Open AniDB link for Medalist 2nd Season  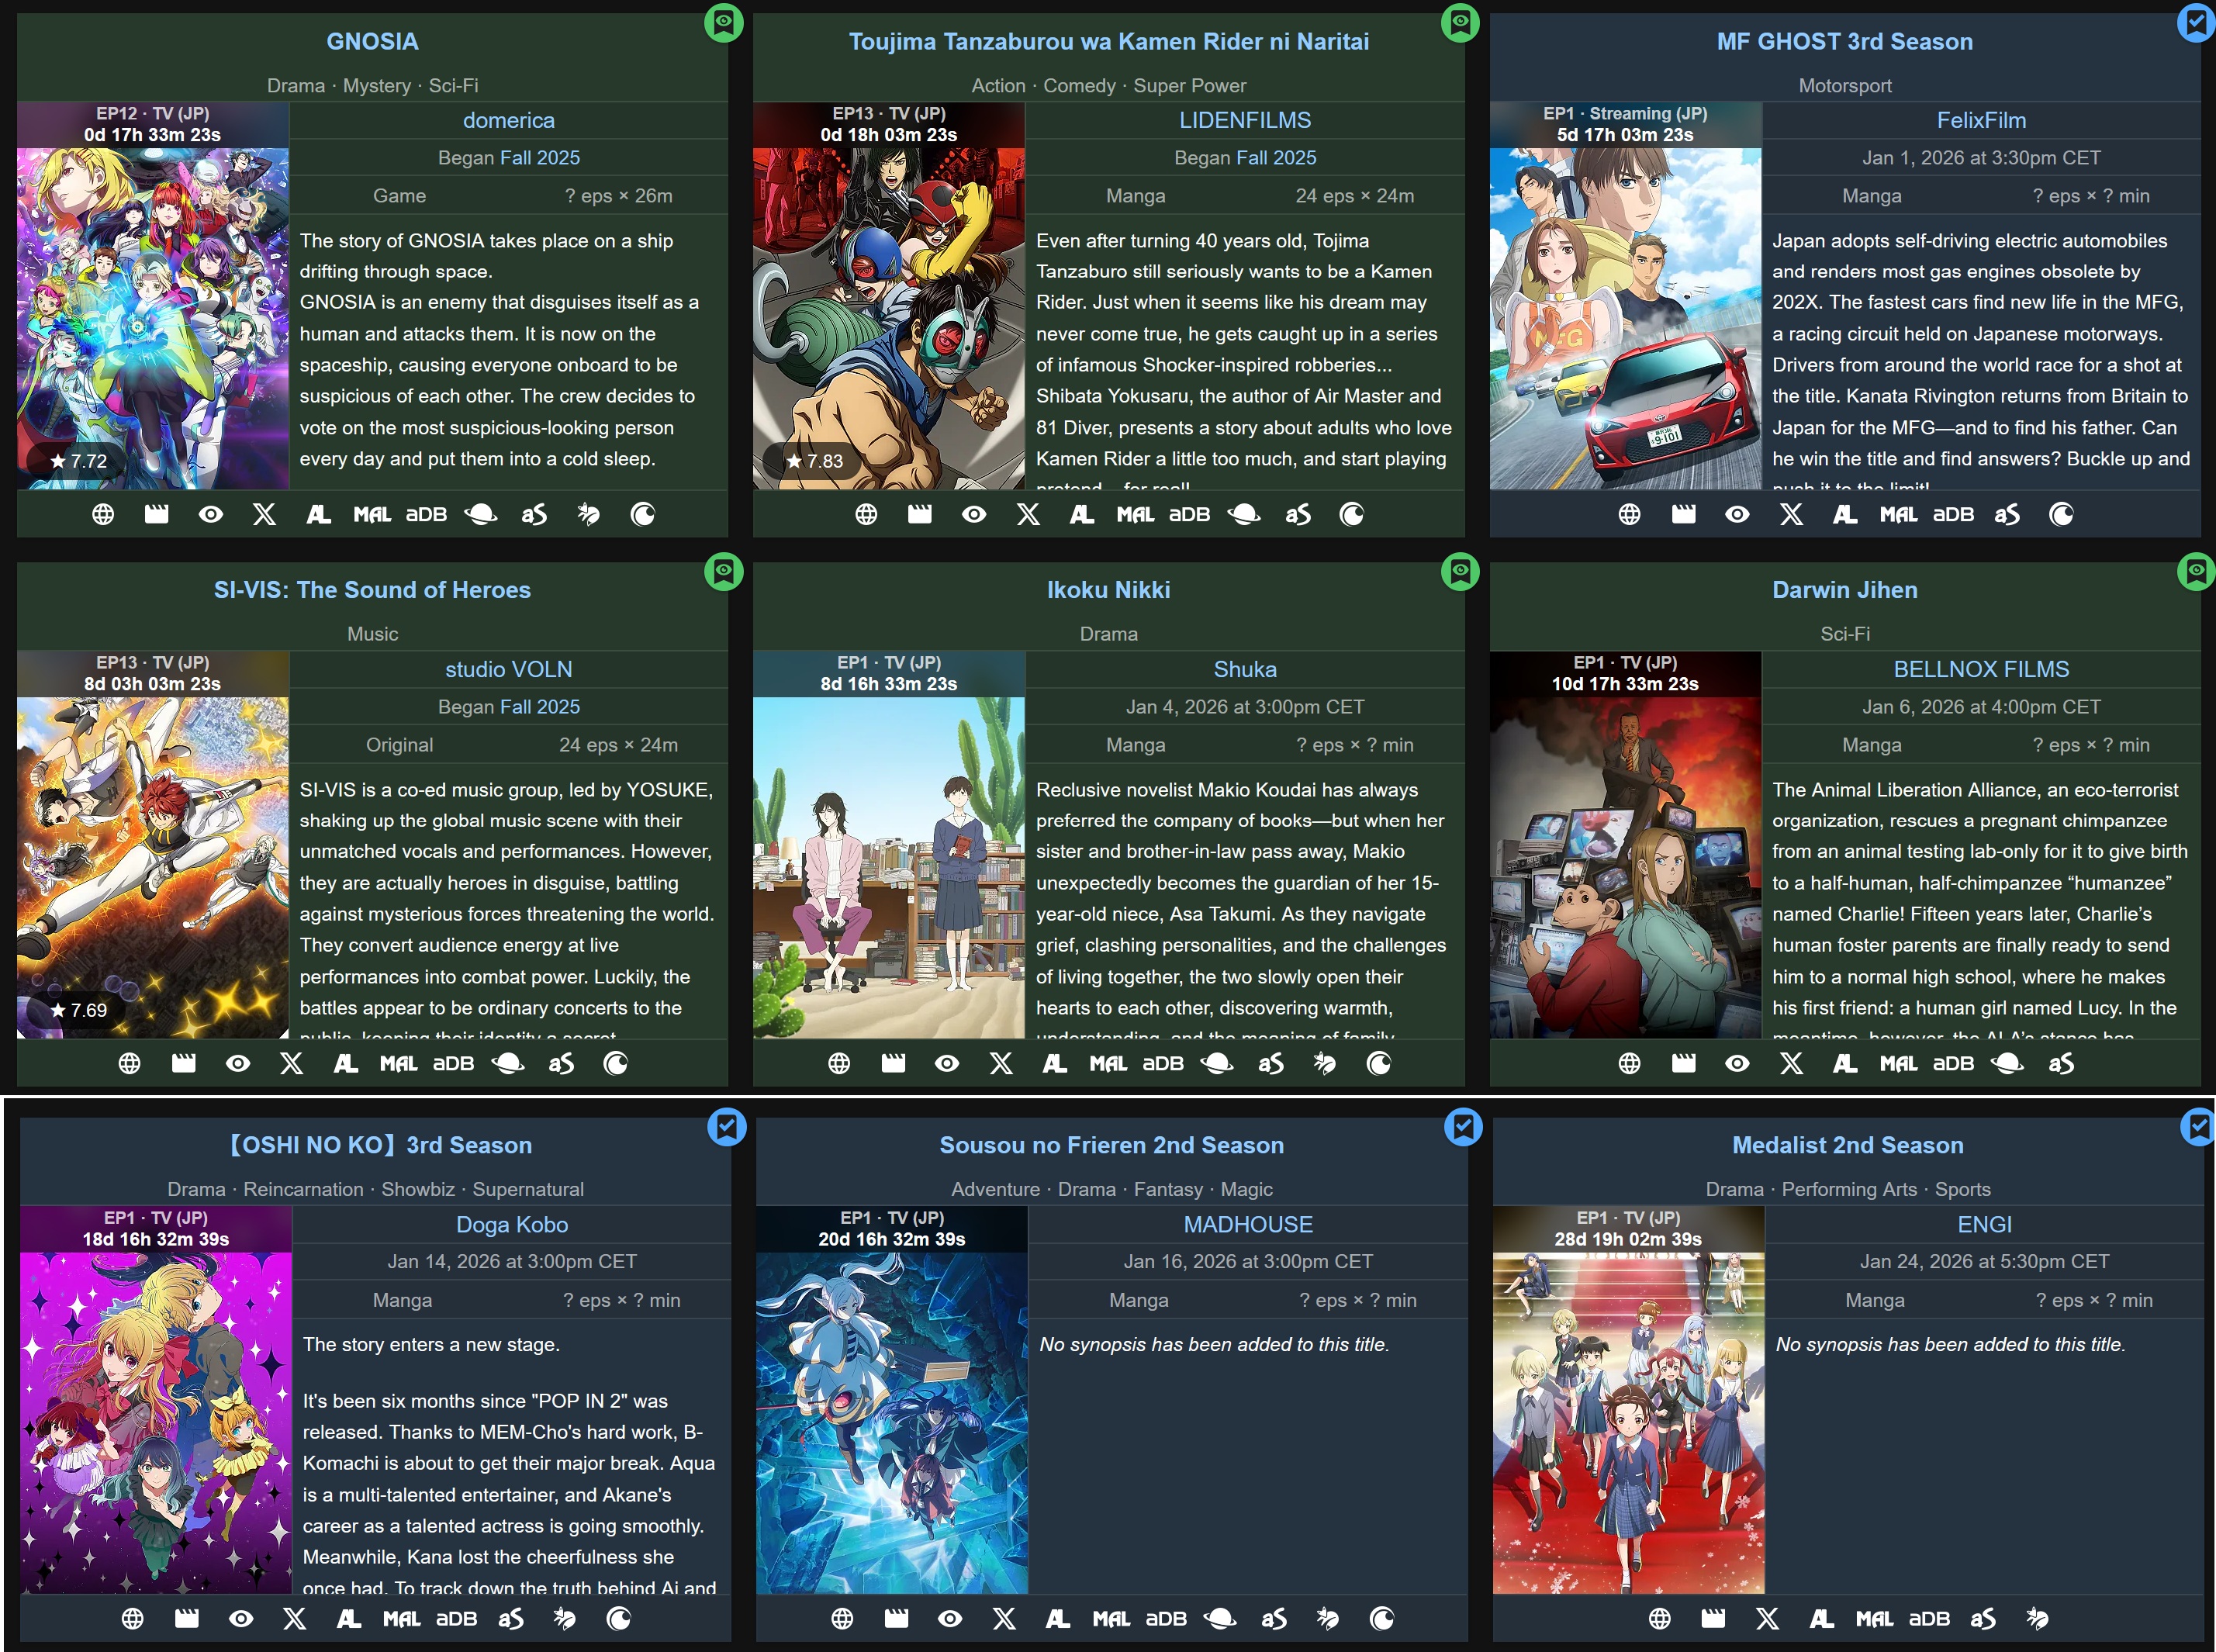coord(1929,1618)
